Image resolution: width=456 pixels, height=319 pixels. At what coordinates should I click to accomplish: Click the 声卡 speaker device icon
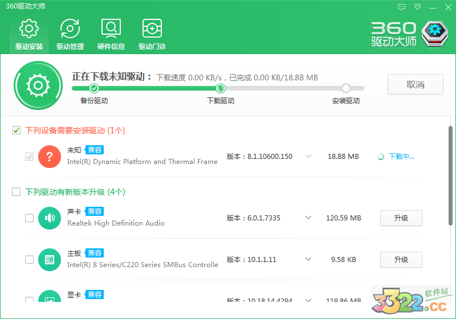coord(50,218)
